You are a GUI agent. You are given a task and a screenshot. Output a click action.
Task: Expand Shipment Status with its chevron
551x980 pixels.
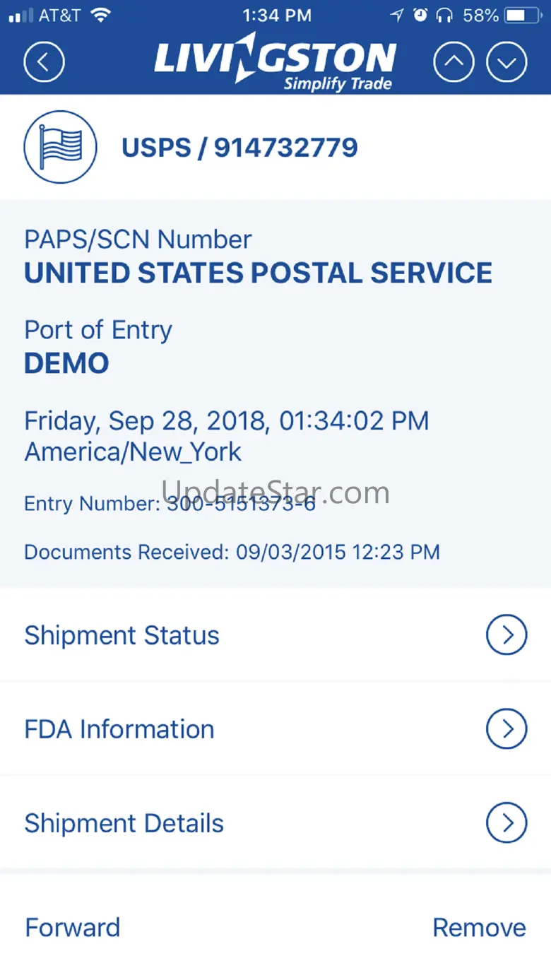tap(506, 635)
